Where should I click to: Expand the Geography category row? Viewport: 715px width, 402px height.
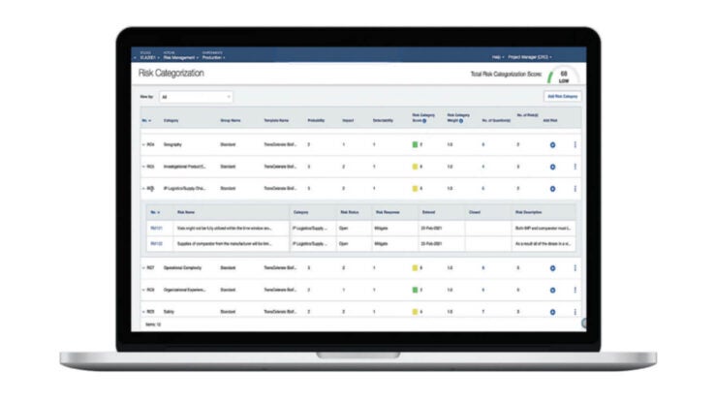click(x=143, y=144)
